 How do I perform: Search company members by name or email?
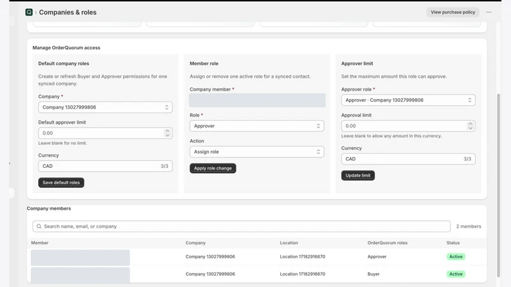241,226
